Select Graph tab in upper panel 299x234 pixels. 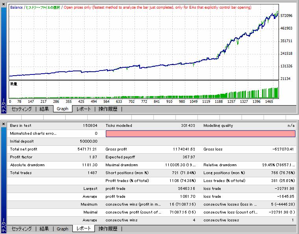coord(63,109)
